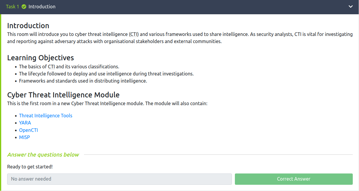This screenshot has height=191, width=359.
Task: Click the green completed checkmark beside Task 1
Action: [24, 6]
